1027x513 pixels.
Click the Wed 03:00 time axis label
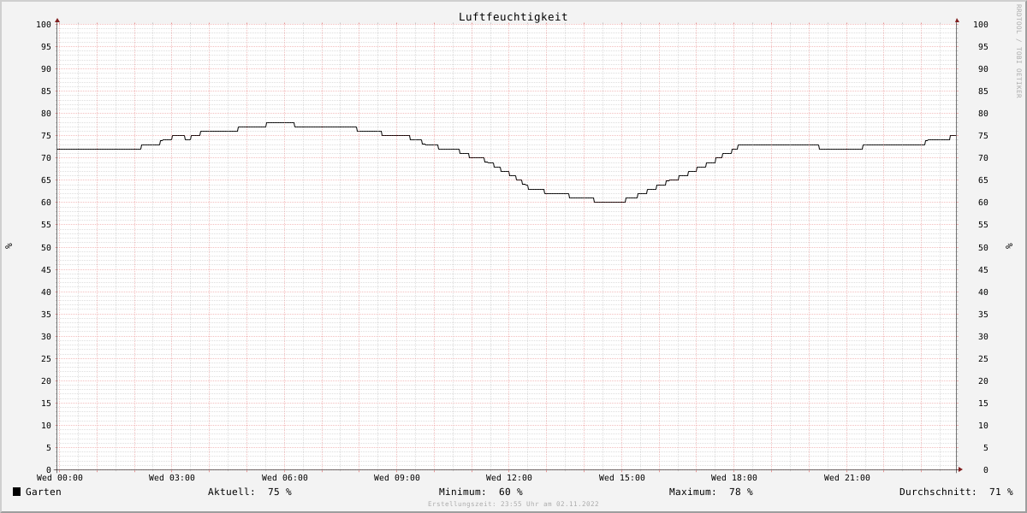point(172,478)
